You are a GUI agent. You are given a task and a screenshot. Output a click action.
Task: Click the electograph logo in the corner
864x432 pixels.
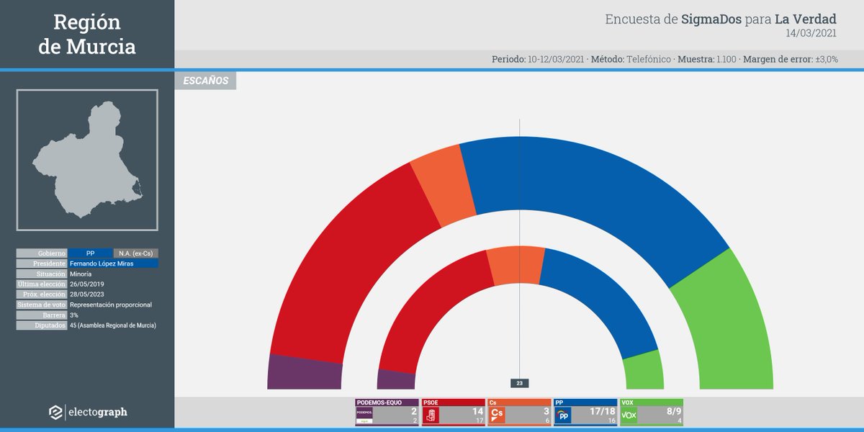coord(86,413)
